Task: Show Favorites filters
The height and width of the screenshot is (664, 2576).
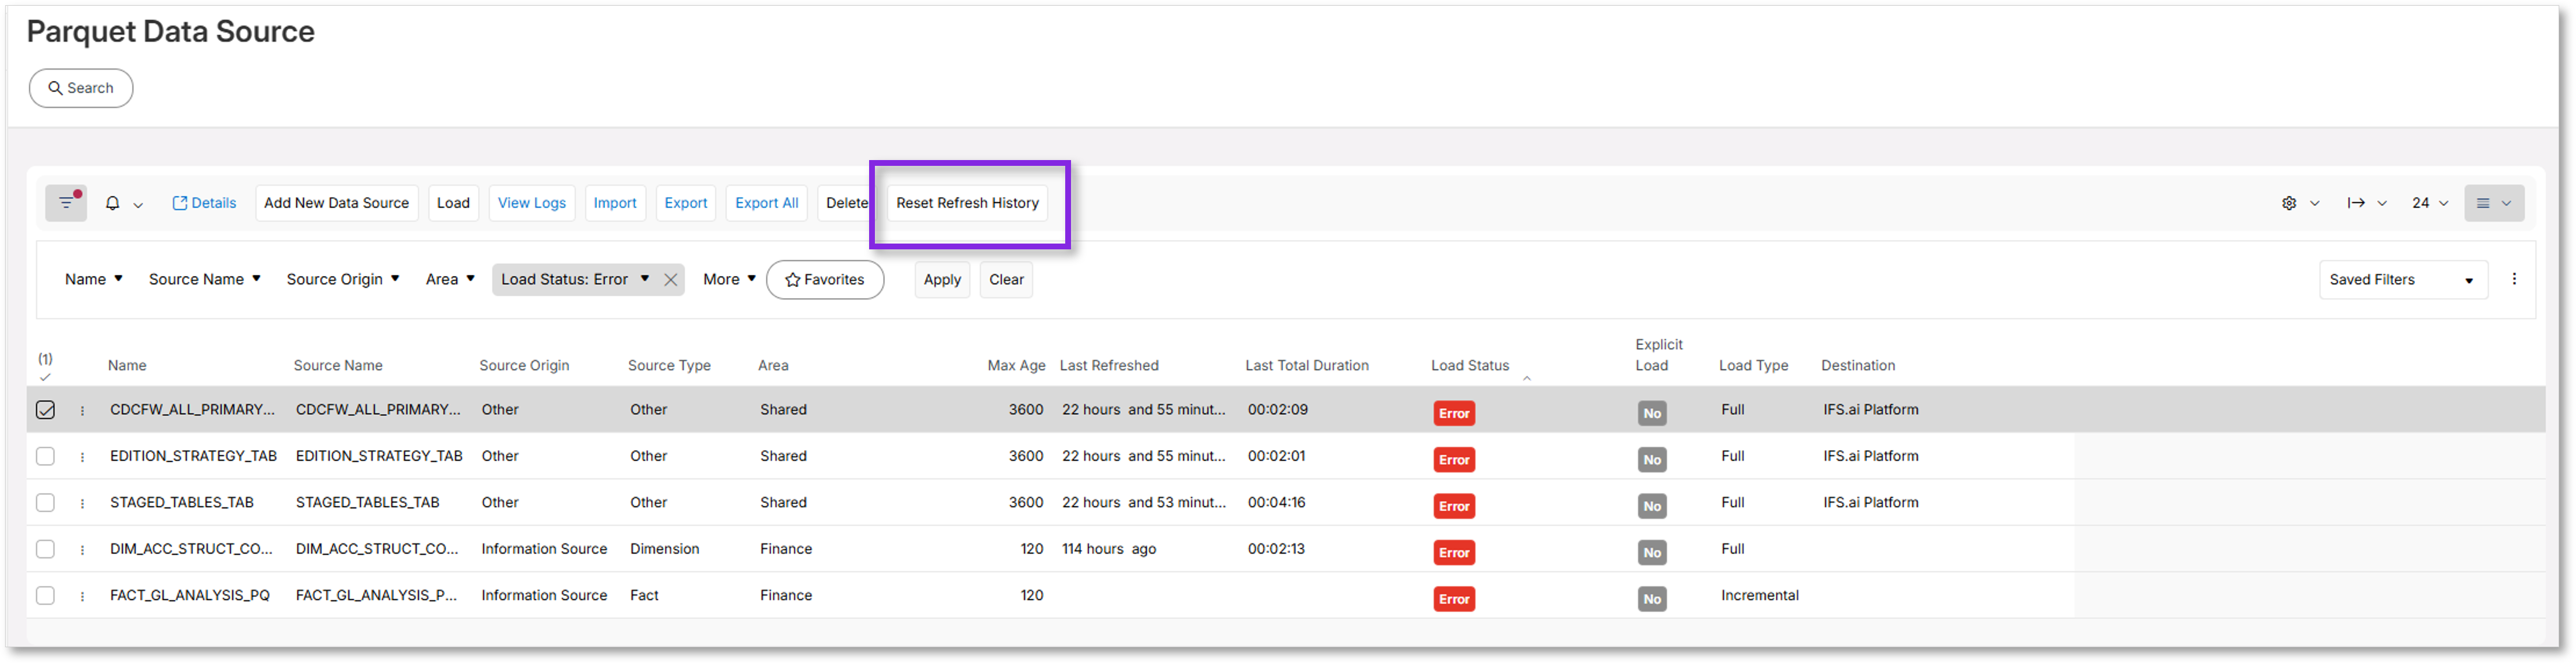Action: coord(824,280)
